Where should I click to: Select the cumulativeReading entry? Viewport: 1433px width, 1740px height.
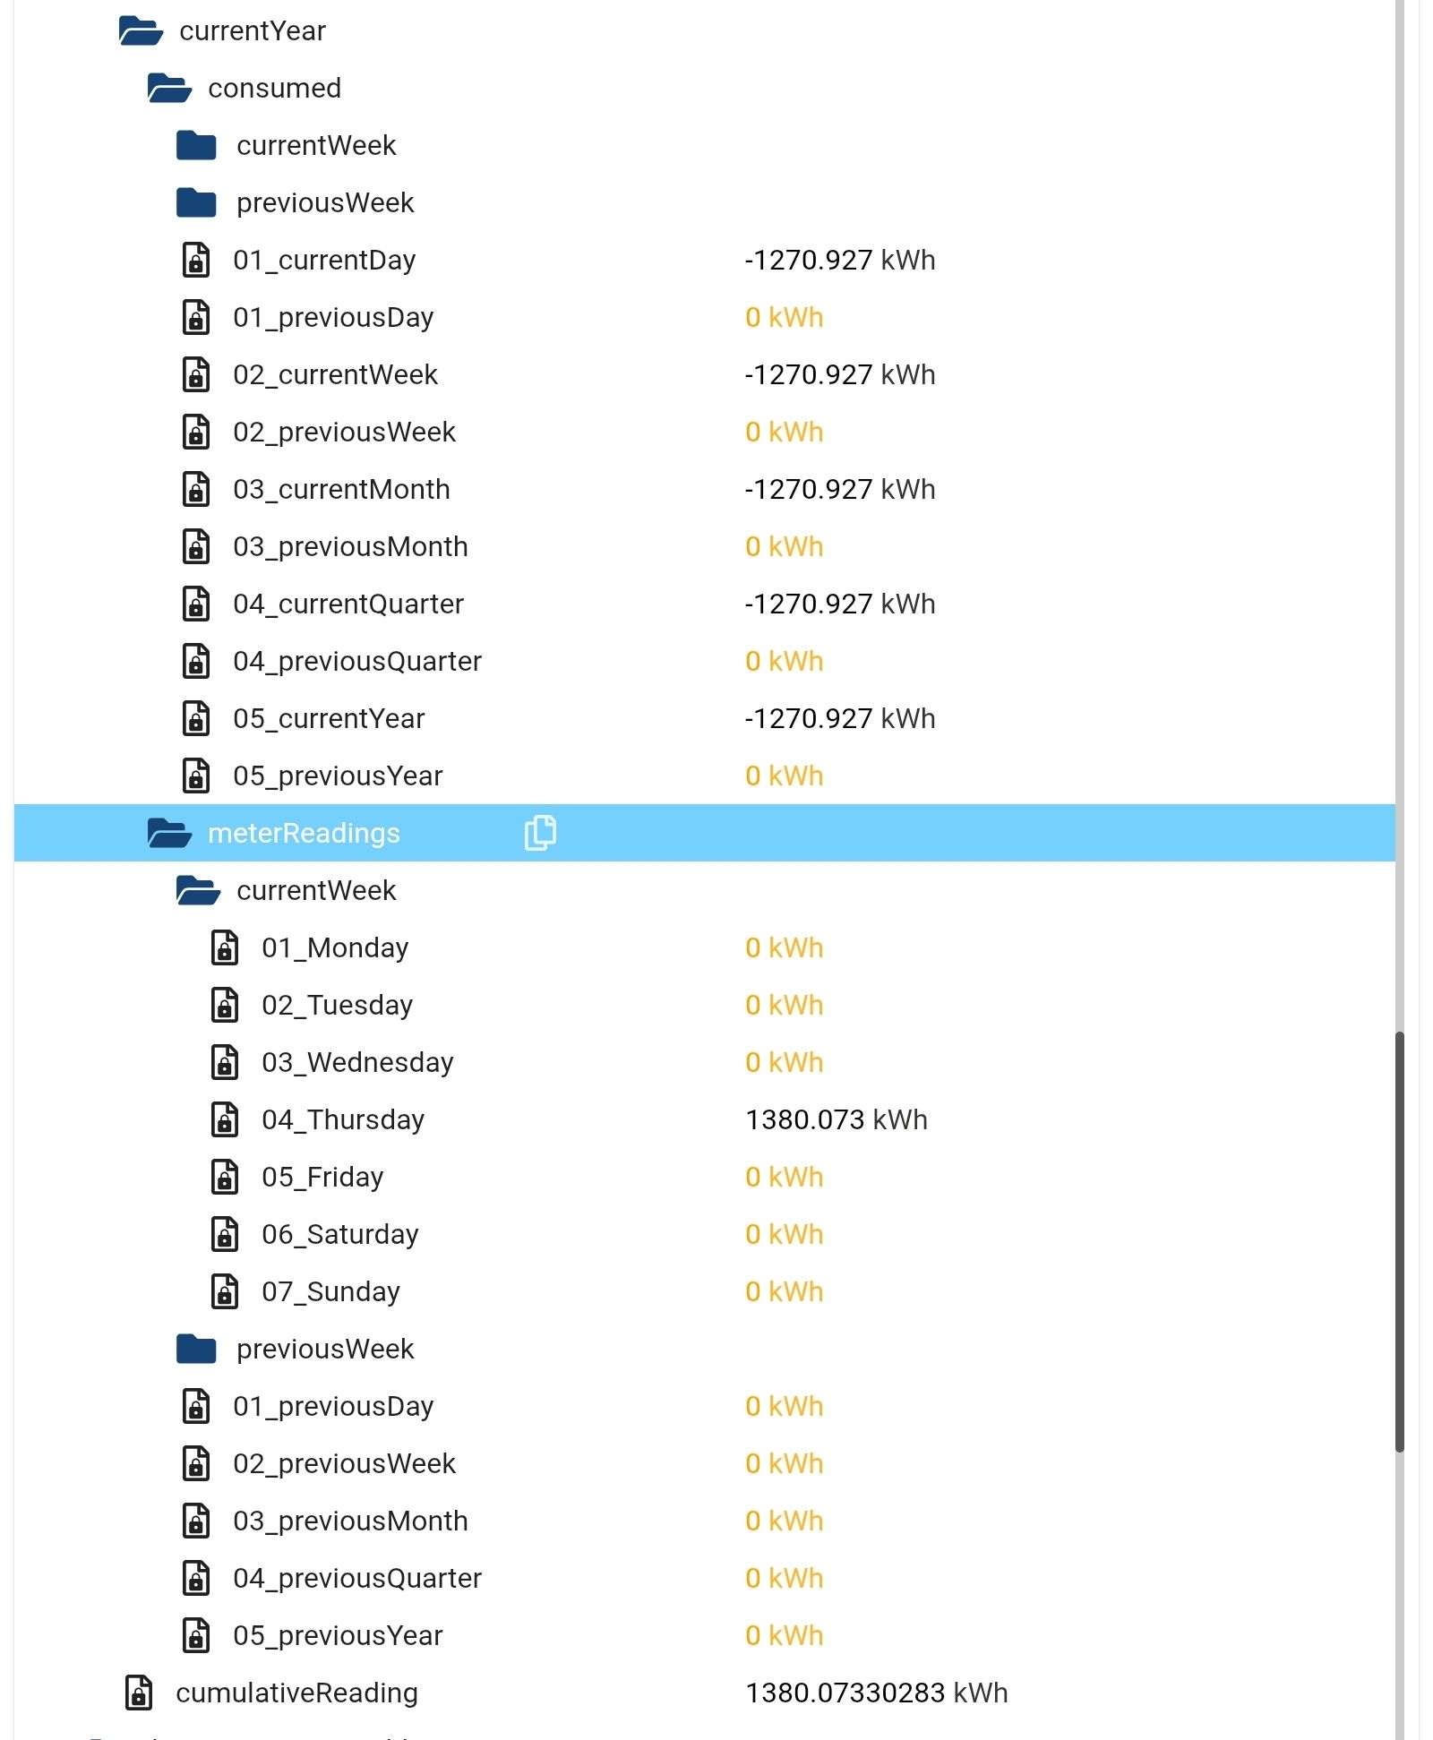pos(296,1692)
